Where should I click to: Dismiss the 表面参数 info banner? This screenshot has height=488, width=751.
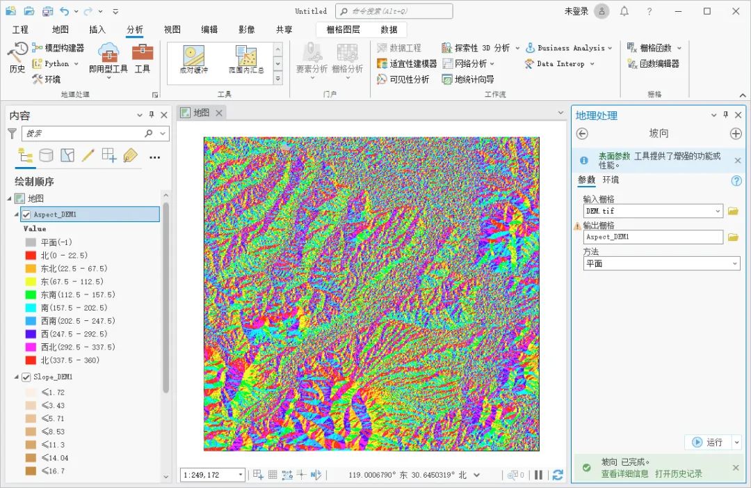pyautogui.click(x=738, y=161)
